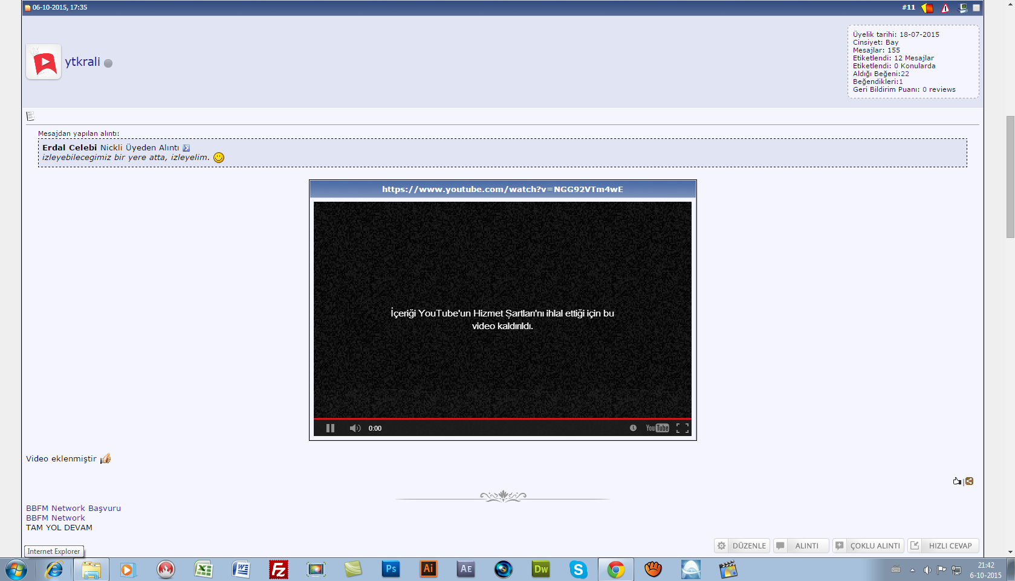Screen dimensions: 1015x581
Task: Pause the YouTube video player
Action: (330, 428)
